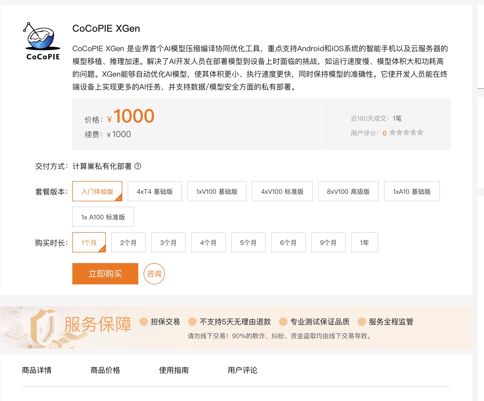Image resolution: width=484 pixels, height=401 pixels.
Task: Select 1xV100 基础版 package
Action: [217, 191]
